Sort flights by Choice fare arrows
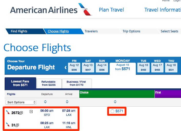The height and width of the screenshot is (131, 181). click(x=115, y=102)
